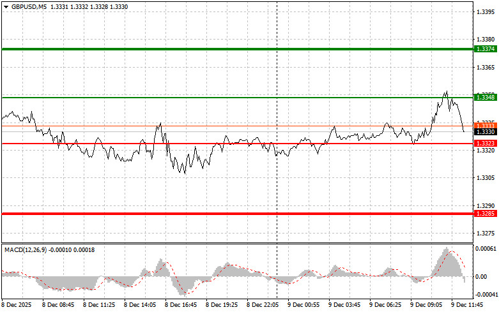499x312 pixels.
Task: Select the thick green 1.3374 horizontal line
Action: click(x=238, y=49)
